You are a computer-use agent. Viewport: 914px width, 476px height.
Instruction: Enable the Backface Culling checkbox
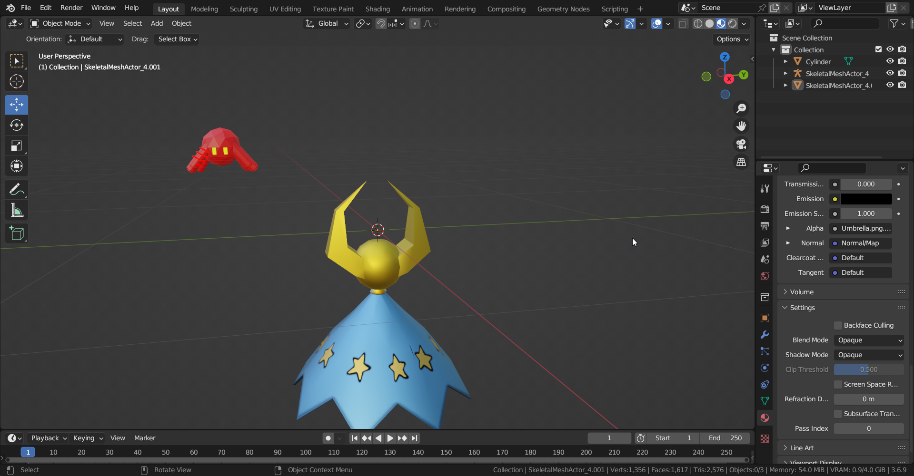838,325
